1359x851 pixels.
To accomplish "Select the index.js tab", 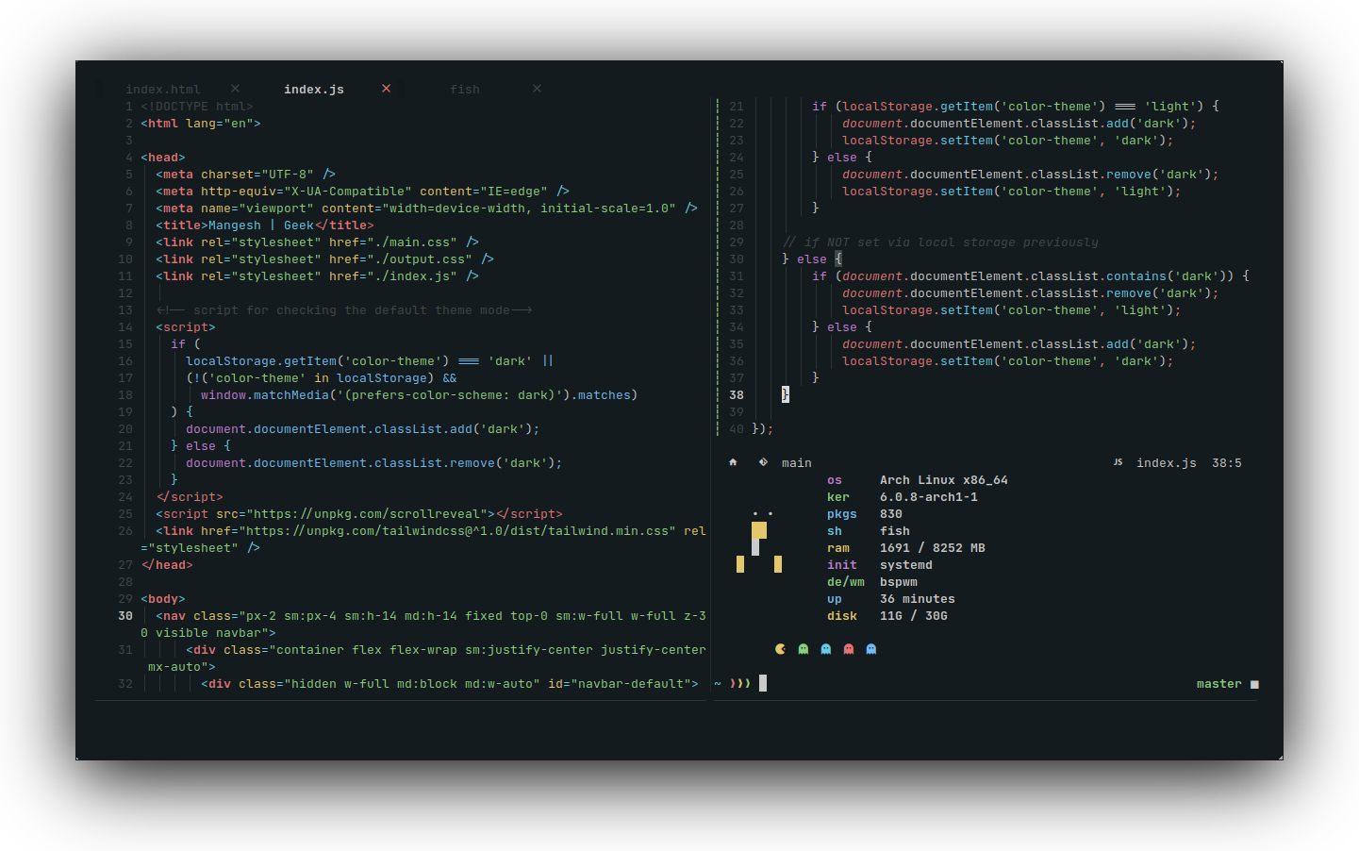I will pos(314,90).
